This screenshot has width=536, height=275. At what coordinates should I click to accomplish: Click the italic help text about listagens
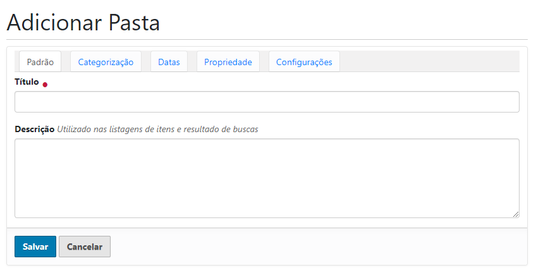[x=157, y=129]
